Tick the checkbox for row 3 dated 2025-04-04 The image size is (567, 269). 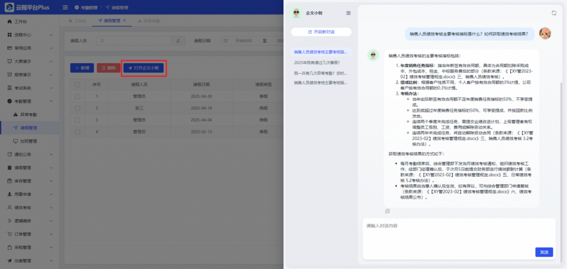pos(78,120)
